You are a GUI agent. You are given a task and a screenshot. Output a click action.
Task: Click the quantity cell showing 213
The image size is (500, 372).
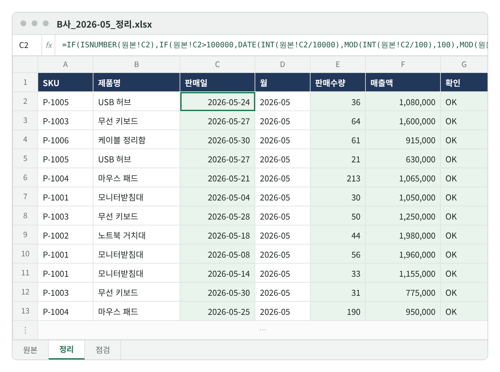pos(338,178)
